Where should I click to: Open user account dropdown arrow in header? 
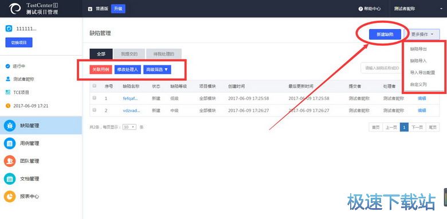441,9
